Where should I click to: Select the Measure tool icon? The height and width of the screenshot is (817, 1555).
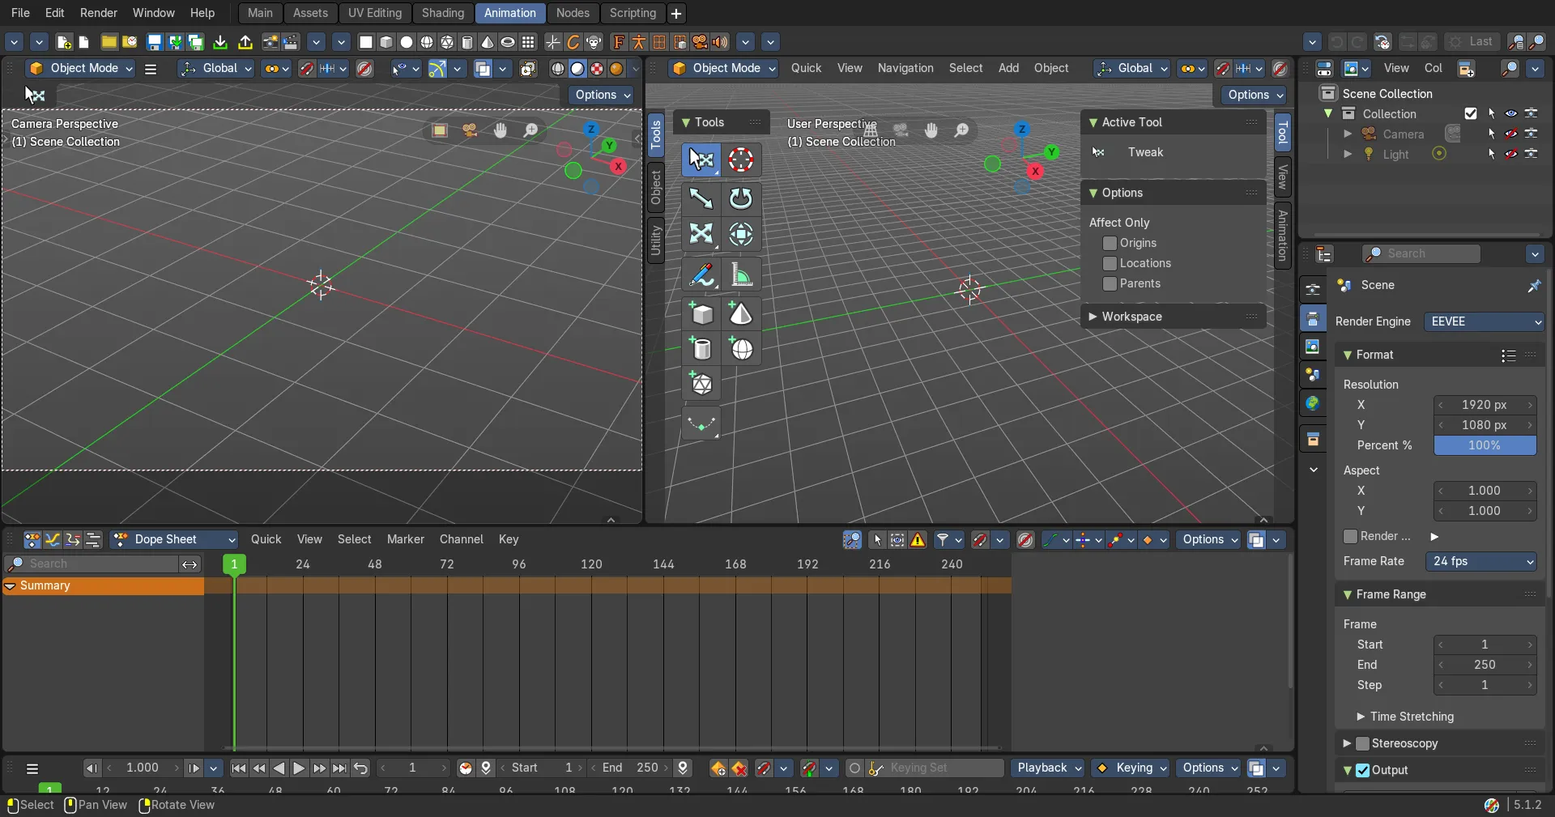[x=740, y=275]
